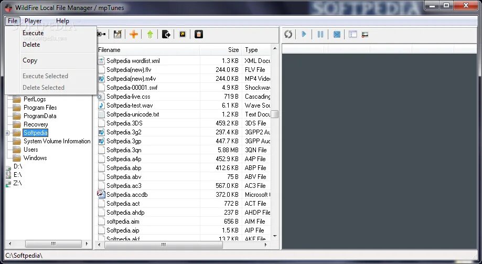Select Softpedia.3g2 file

124,132
